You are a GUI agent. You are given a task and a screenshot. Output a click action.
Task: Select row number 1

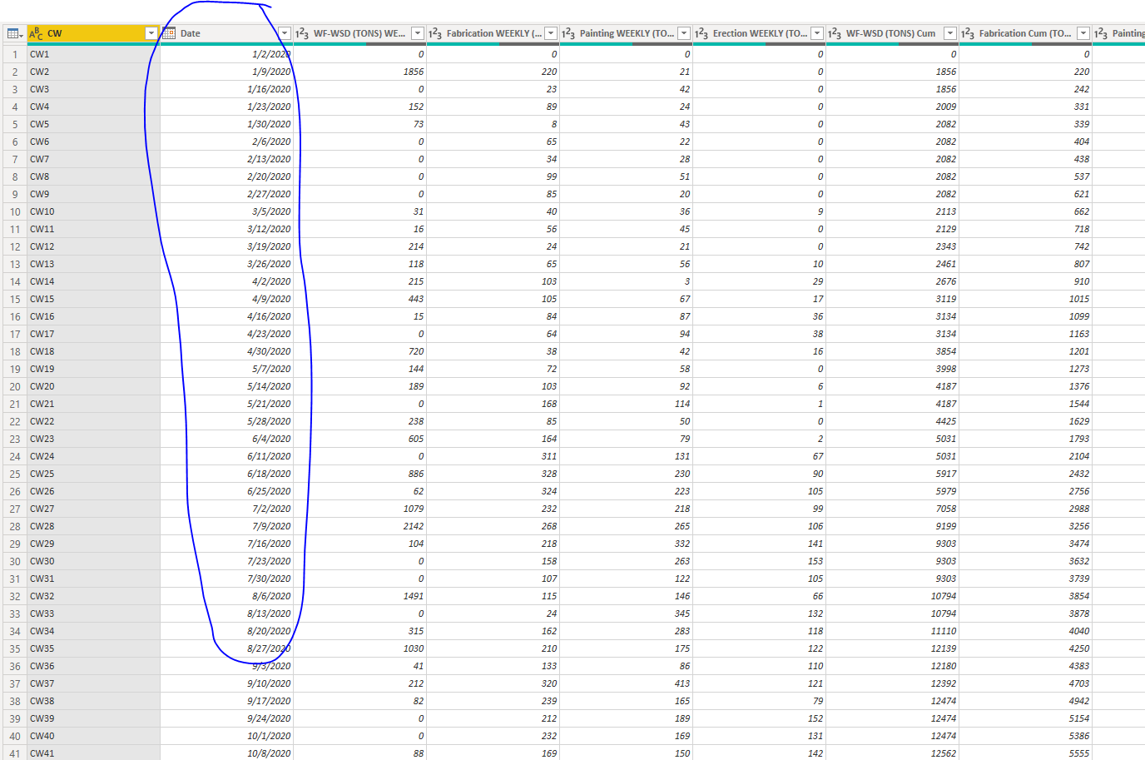(x=14, y=54)
